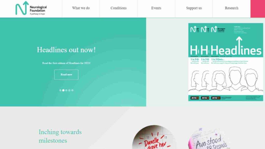Open the Research menu
265x149 pixels.
tap(232, 8)
